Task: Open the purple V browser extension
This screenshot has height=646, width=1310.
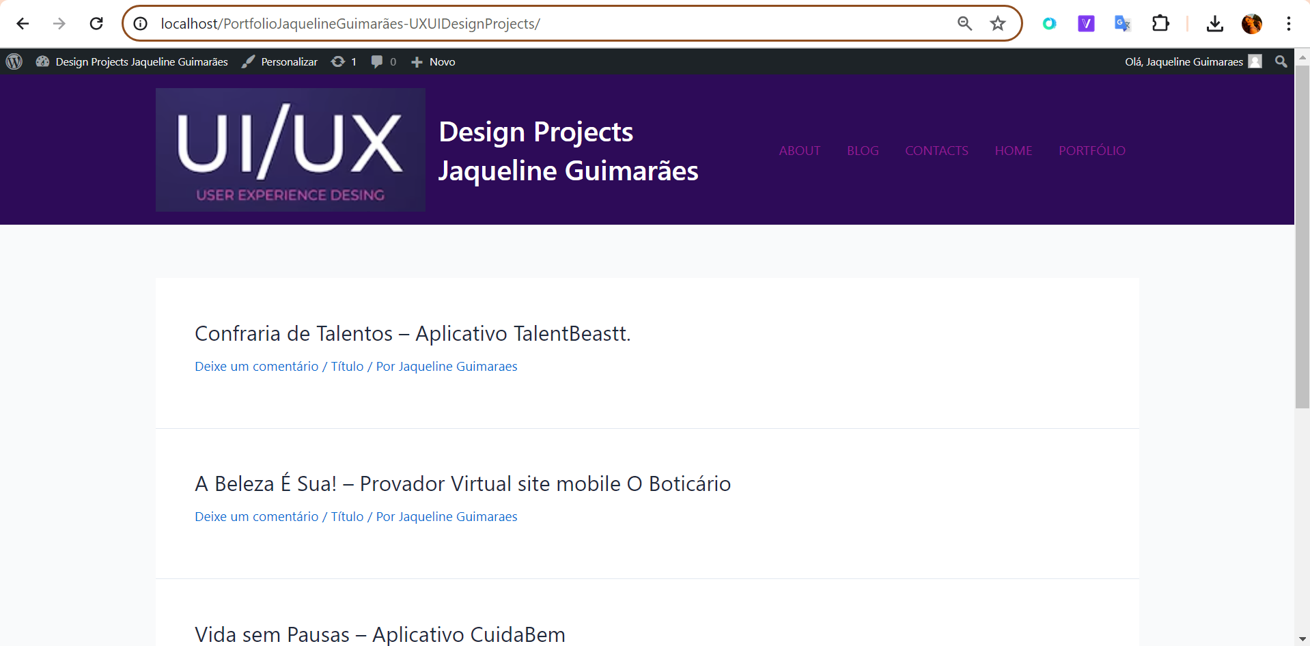Action: (1086, 24)
